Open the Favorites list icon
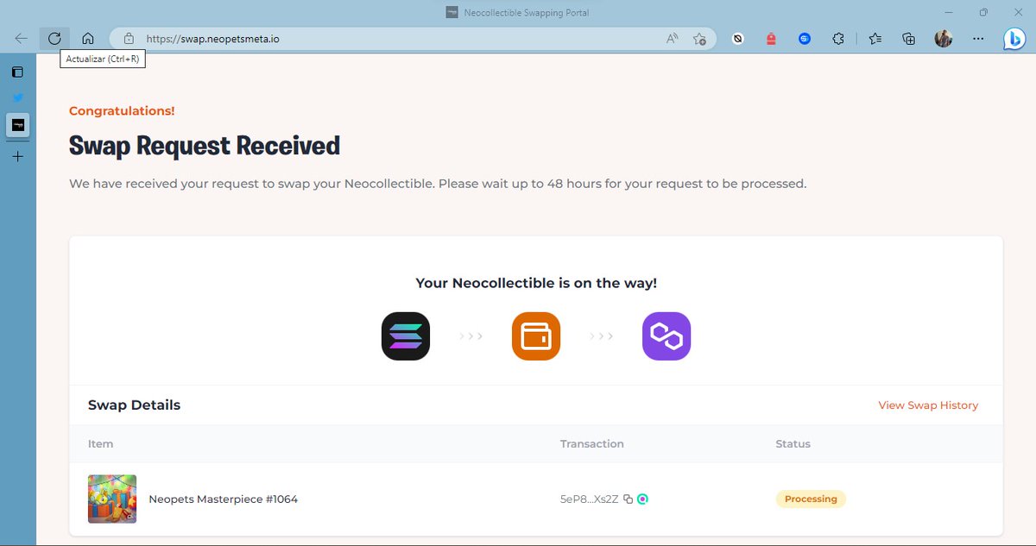Screen dimensions: 1036x546 pos(875,39)
